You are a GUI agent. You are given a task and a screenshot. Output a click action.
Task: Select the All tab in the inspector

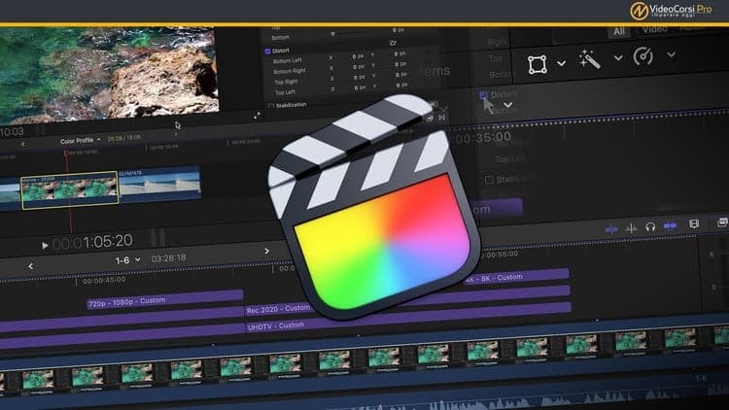click(x=619, y=32)
